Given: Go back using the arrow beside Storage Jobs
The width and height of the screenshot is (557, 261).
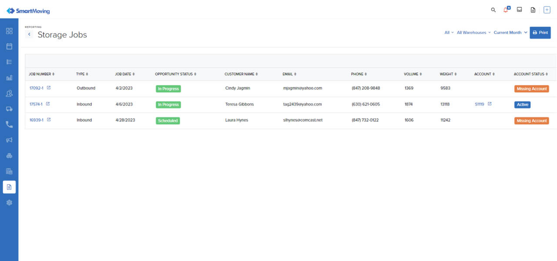Looking at the screenshot, I should pos(29,34).
